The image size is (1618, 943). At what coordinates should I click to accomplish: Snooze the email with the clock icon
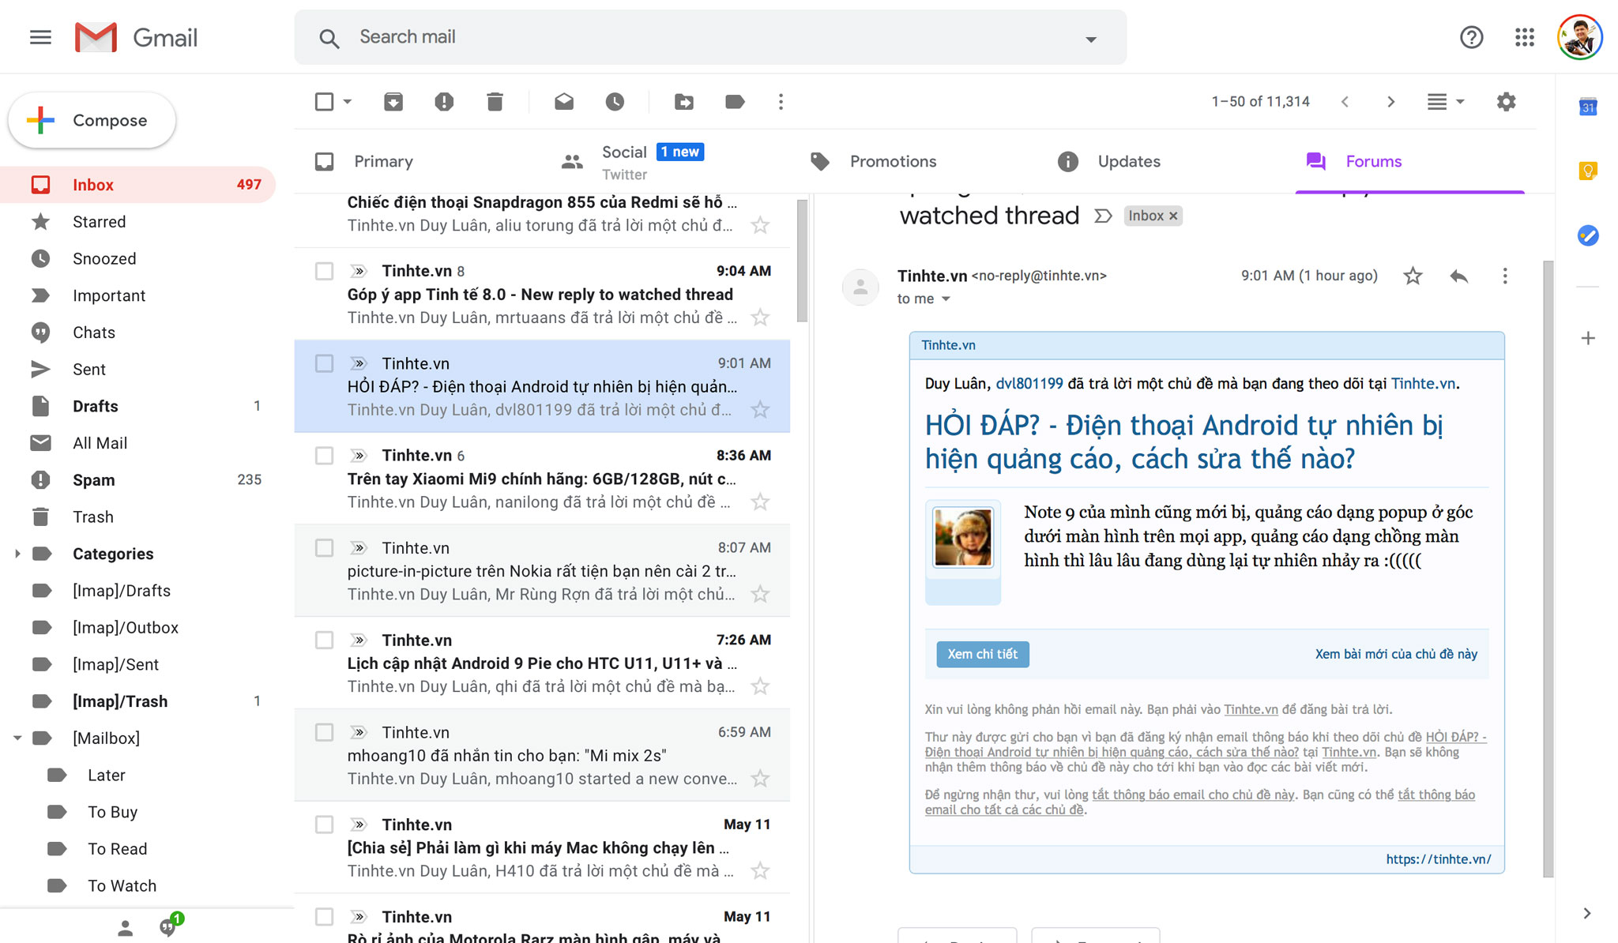click(615, 102)
